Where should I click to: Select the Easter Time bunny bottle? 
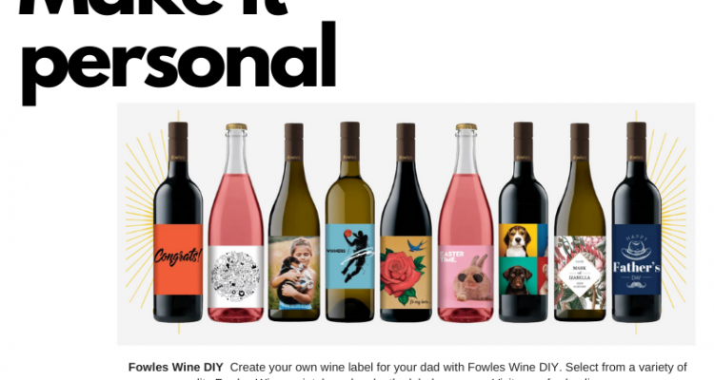[x=466, y=222]
